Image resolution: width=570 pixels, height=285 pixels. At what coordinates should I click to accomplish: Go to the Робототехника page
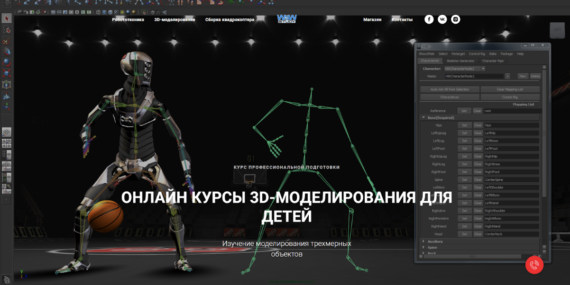click(128, 20)
